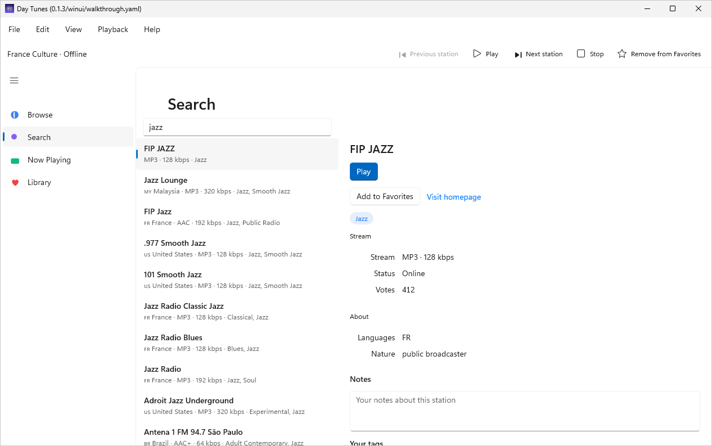Viewport: 712px width, 446px height.
Task: Click the Jazz tag chip
Action: click(x=362, y=219)
